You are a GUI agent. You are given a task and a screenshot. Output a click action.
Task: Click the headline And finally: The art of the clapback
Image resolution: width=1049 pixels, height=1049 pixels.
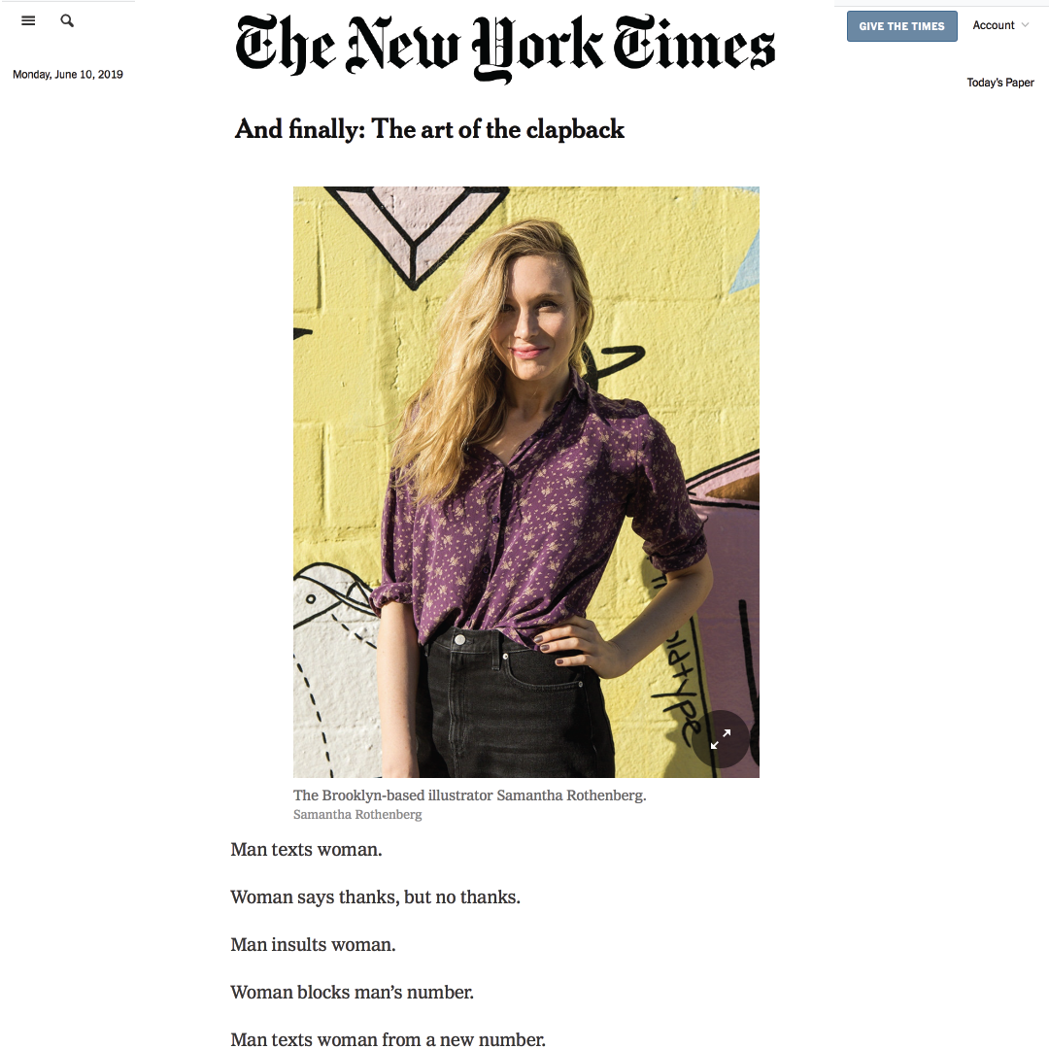pyautogui.click(x=429, y=129)
